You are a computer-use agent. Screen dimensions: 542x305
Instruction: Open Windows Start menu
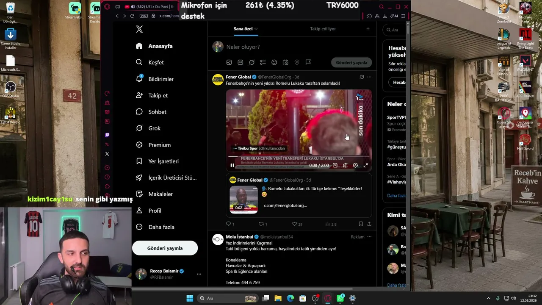click(190, 298)
